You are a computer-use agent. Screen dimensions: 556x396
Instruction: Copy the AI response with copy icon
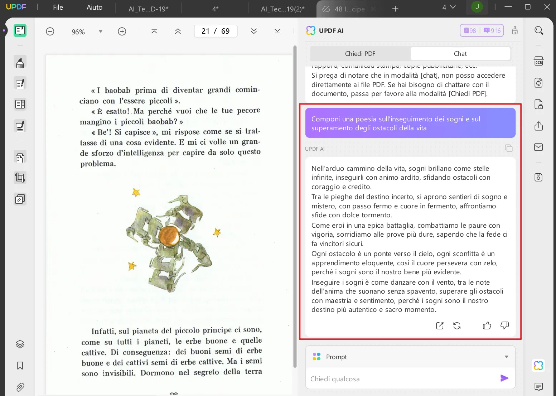click(x=509, y=148)
